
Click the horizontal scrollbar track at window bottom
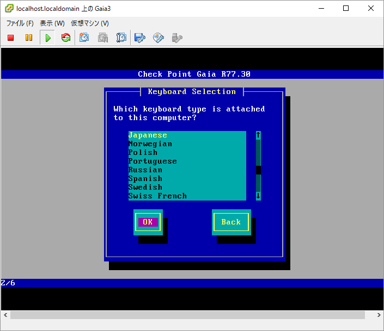pos(187,315)
